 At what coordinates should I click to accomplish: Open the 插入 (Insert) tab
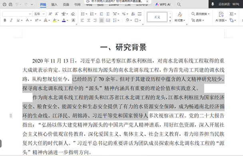click(x=54, y=4)
